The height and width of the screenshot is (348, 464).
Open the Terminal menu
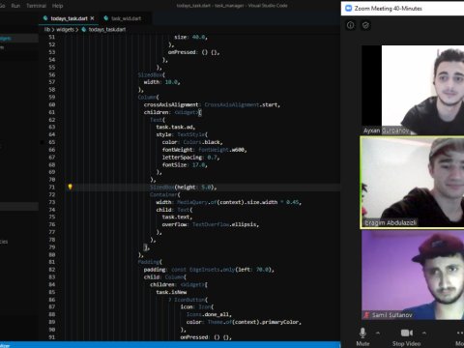(36, 6)
